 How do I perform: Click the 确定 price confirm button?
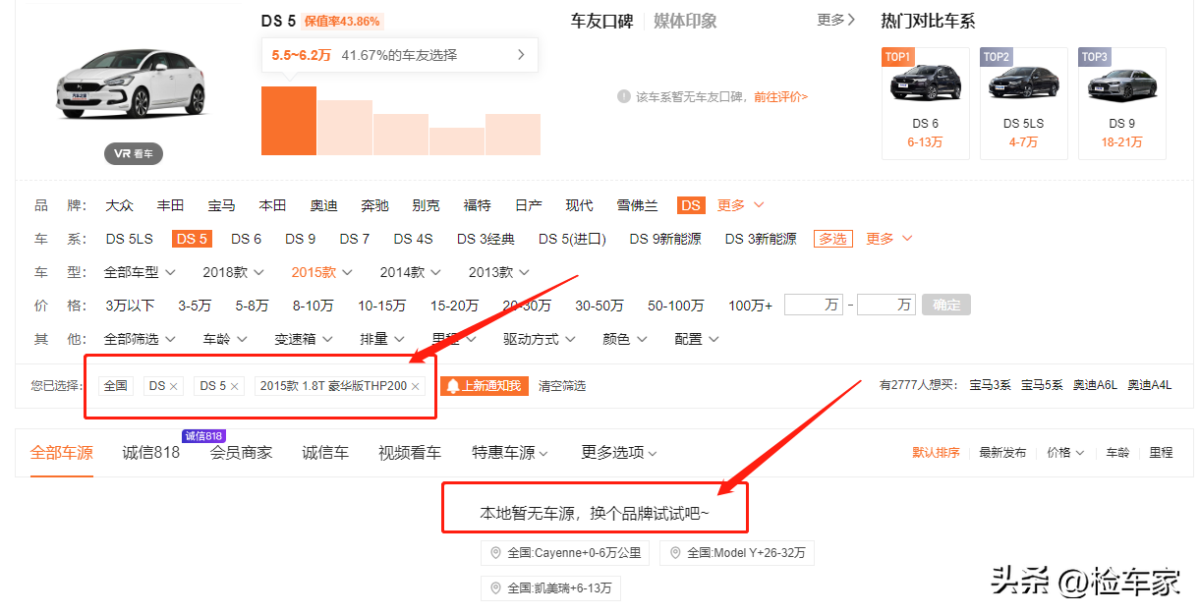[x=946, y=305]
